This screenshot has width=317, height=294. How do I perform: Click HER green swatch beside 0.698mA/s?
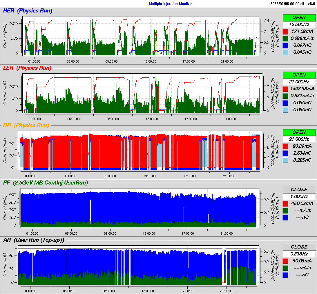pyautogui.click(x=285, y=39)
